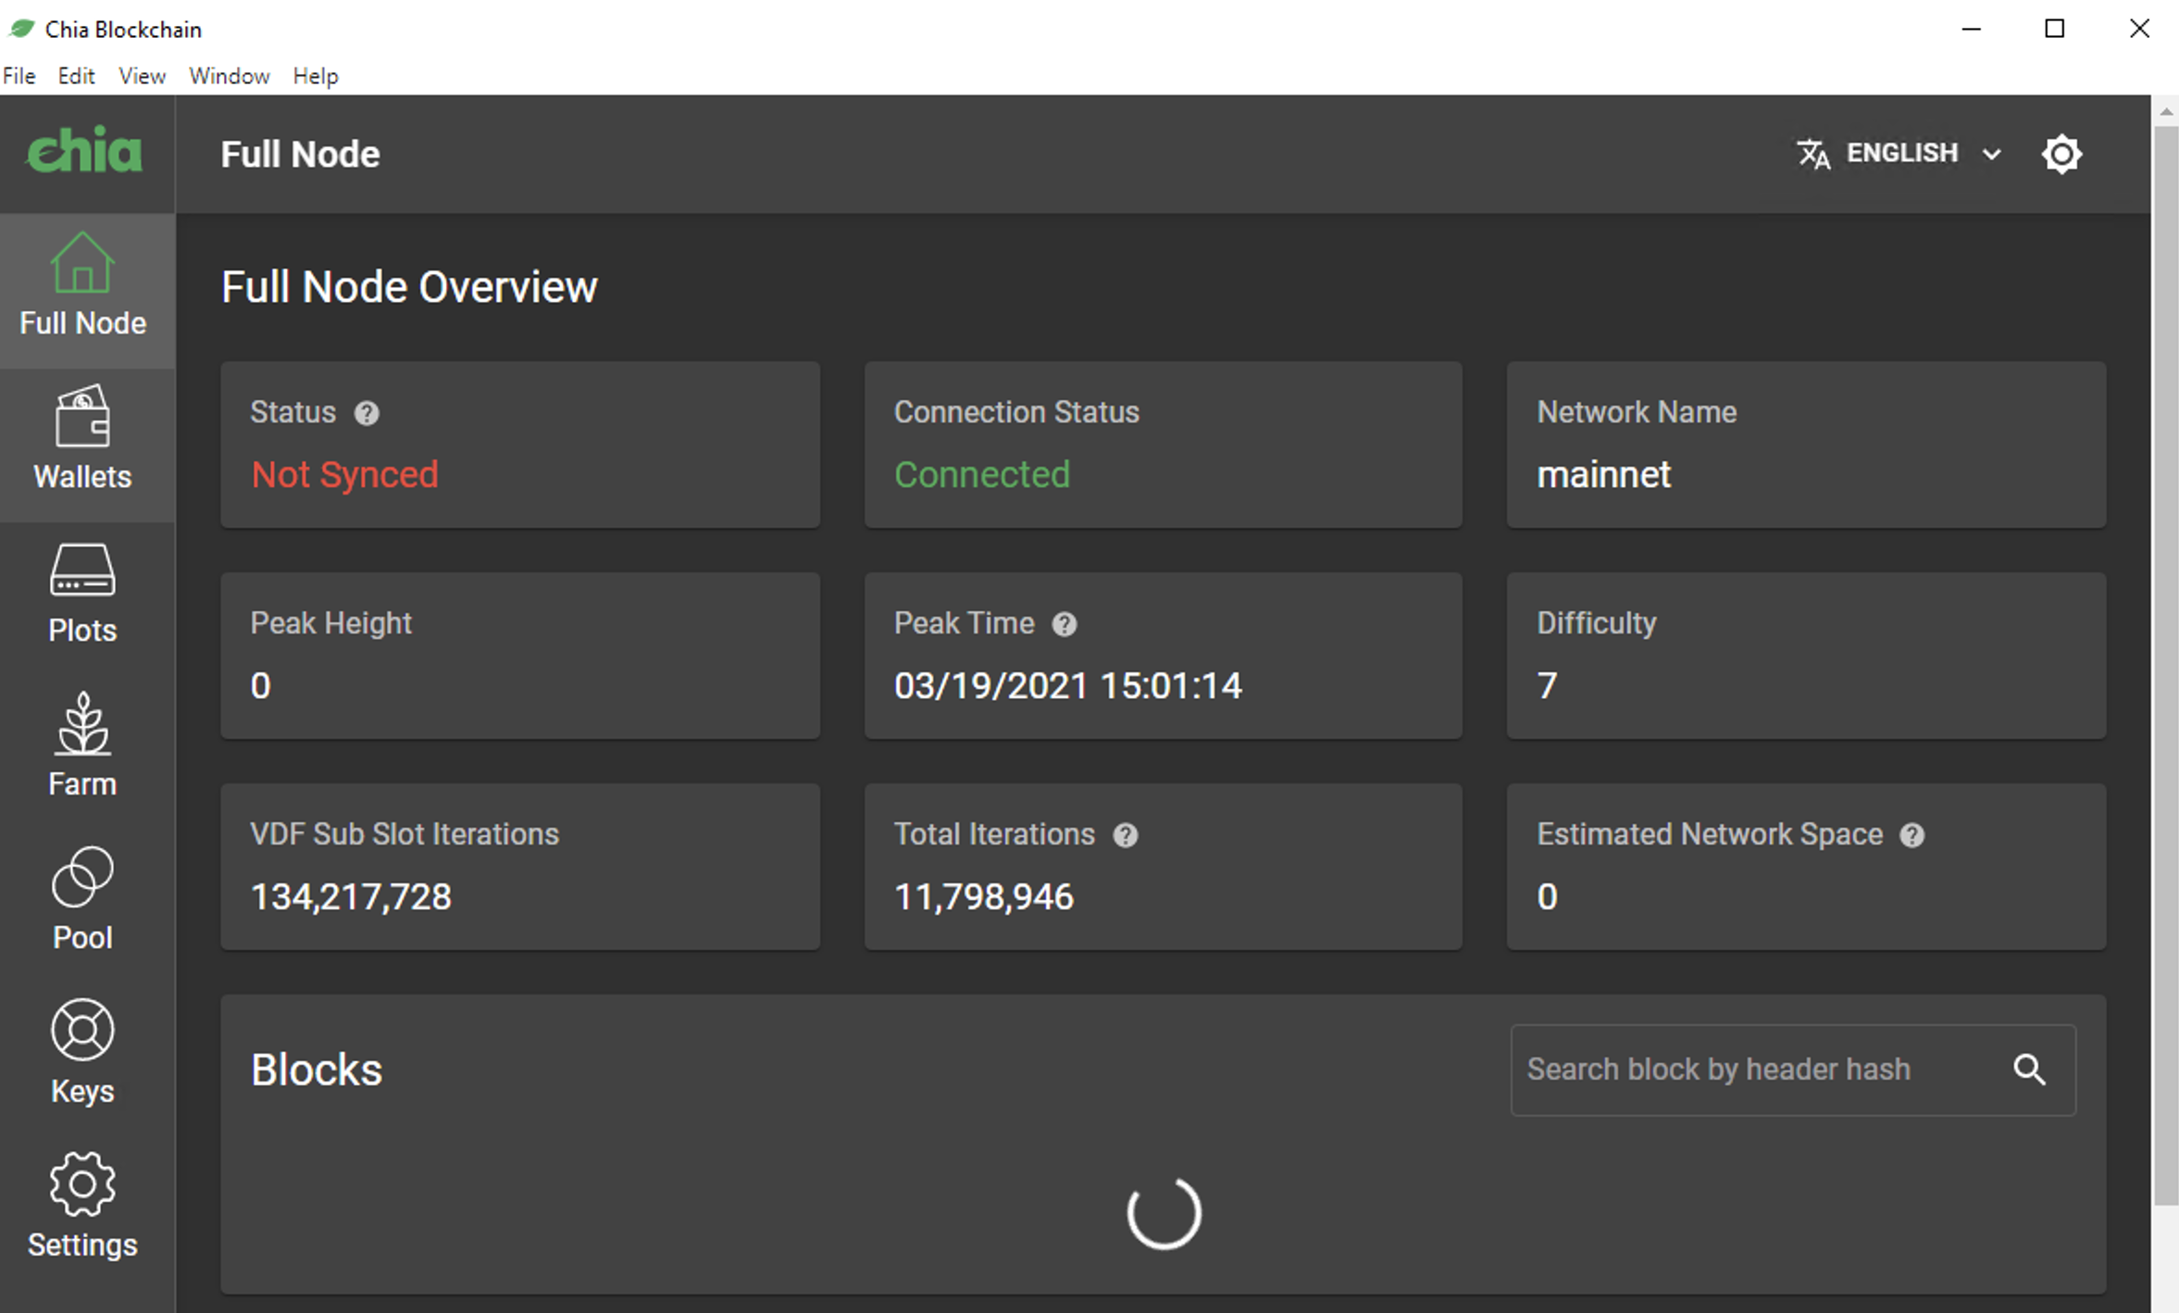Click the Status help question mark
The height and width of the screenshot is (1313, 2179).
pyautogui.click(x=367, y=413)
